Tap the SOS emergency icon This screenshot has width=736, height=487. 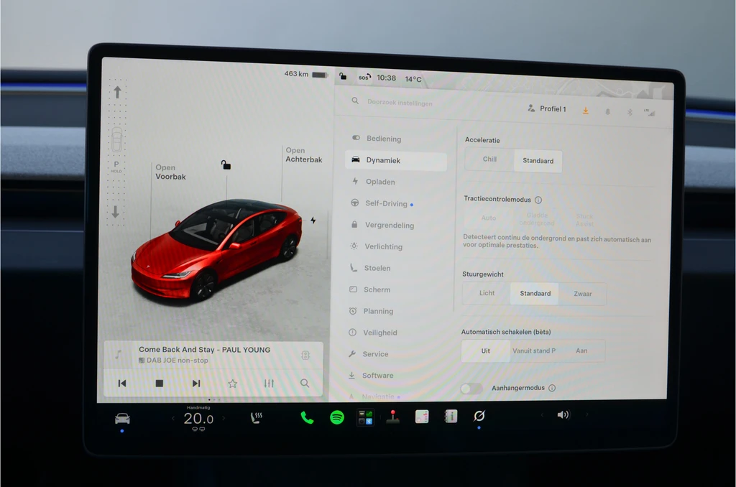pos(364,77)
